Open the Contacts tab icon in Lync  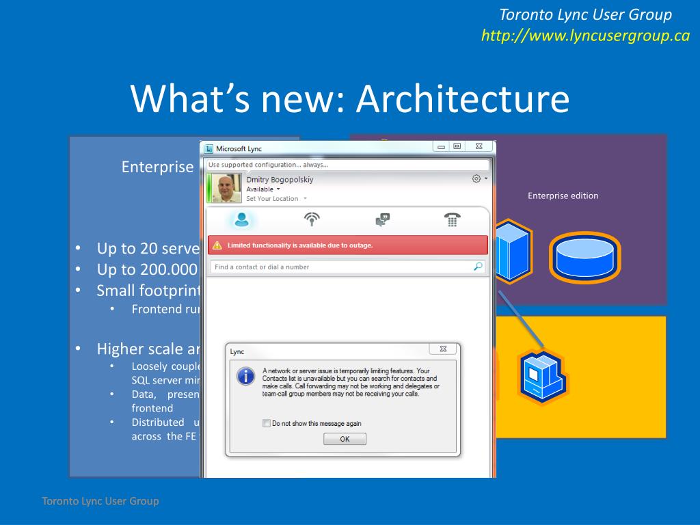point(241,219)
